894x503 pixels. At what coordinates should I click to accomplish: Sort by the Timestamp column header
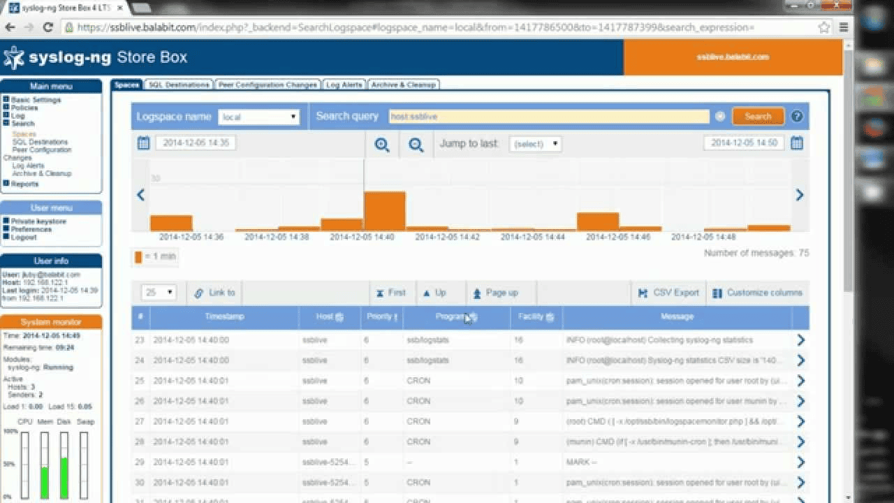click(224, 317)
